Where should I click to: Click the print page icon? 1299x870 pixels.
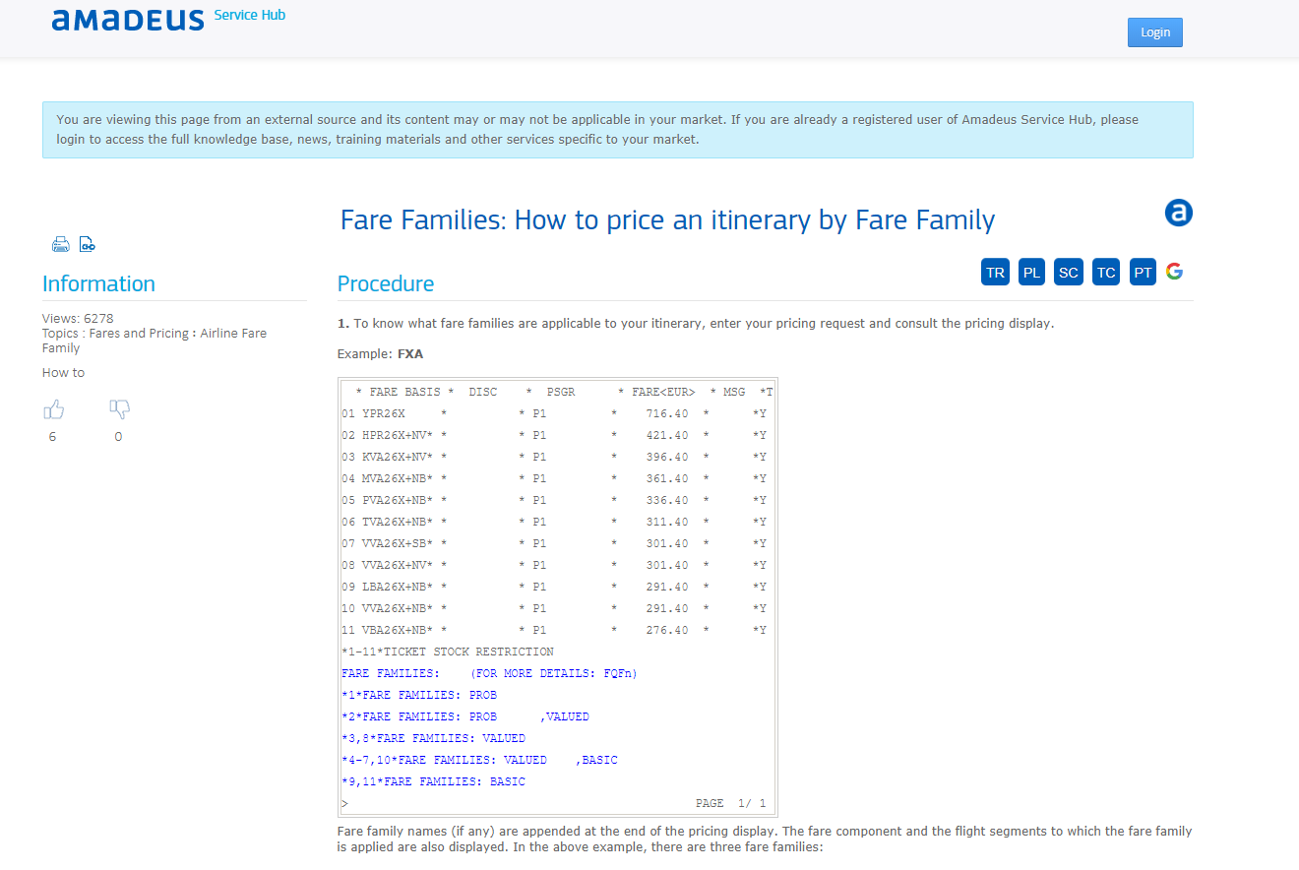(60, 244)
